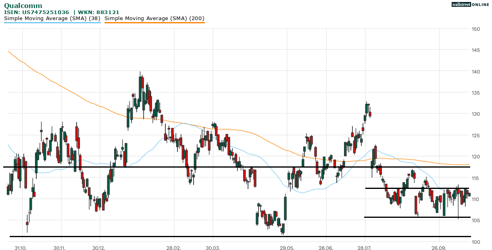Toggle the Simple Moving Average (38) legend entry
492x250 pixels.
(x=52, y=18)
